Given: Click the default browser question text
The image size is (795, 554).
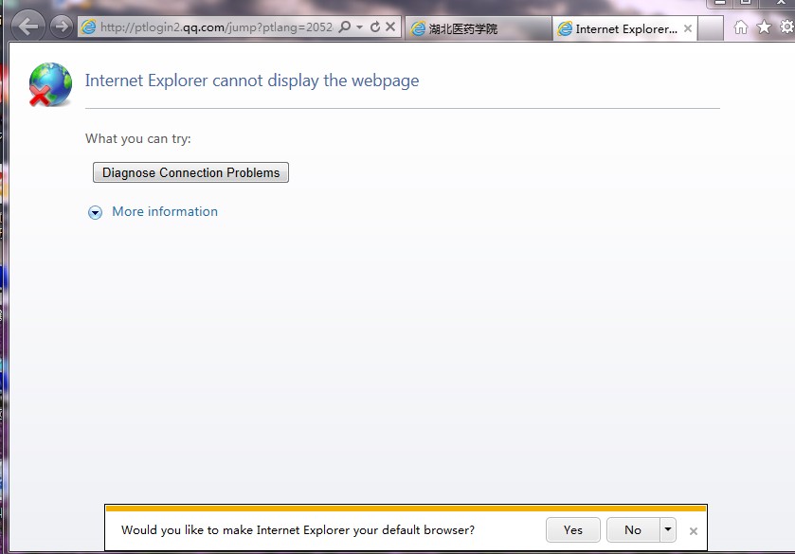Looking at the screenshot, I should coord(298,530).
